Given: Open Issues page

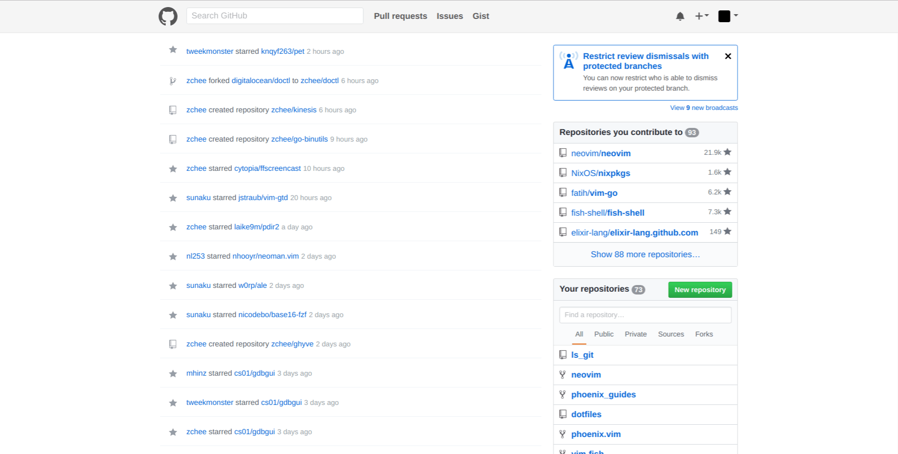Looking at the screenshot, I should click(450, 16).
